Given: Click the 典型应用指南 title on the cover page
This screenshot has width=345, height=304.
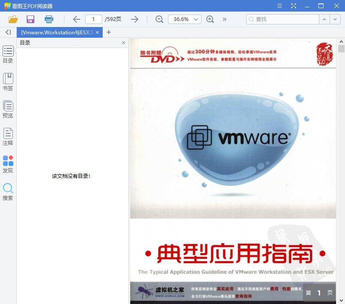Looking at the screenshot, I should click(x=235, y=254).
